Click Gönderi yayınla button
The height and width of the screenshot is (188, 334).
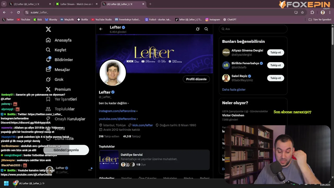[66, 150]
